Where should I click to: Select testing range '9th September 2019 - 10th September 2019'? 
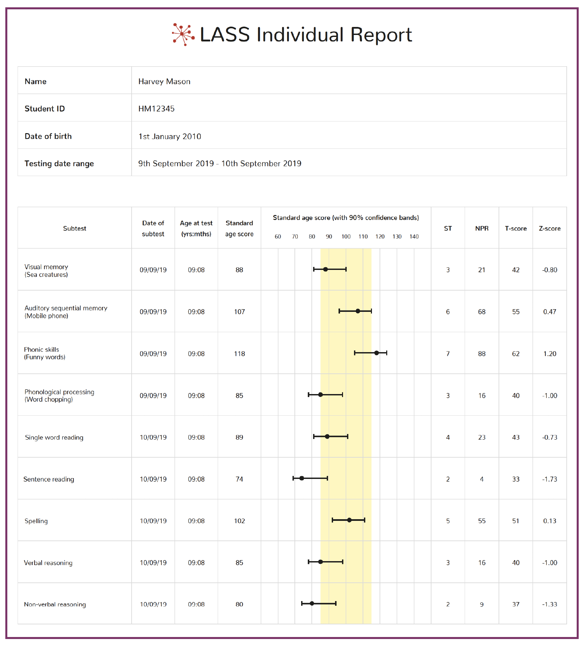coord(220,163)
